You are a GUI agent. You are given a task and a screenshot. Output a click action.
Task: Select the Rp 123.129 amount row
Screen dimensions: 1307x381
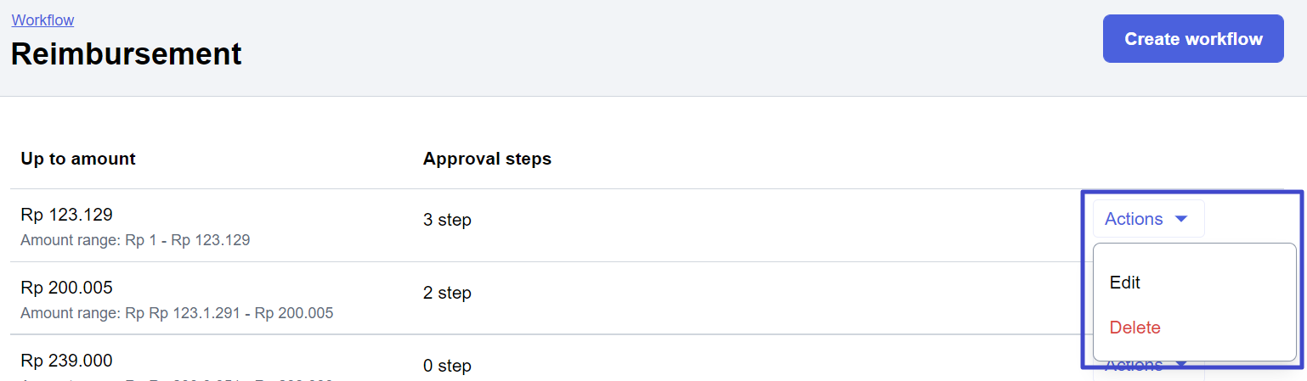tap(66, 215)
